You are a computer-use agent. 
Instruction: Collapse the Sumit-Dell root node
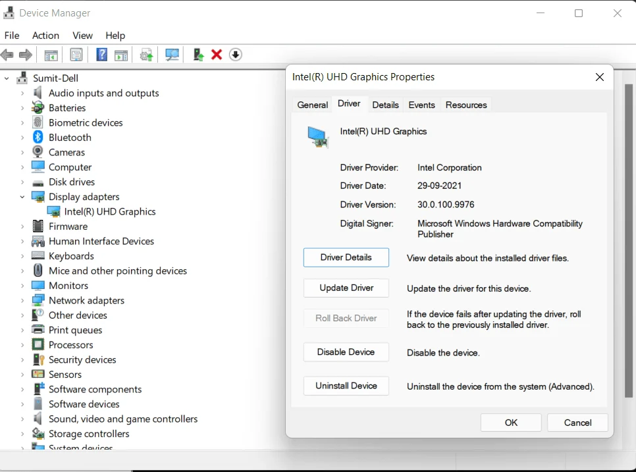[x=7, y=78]
